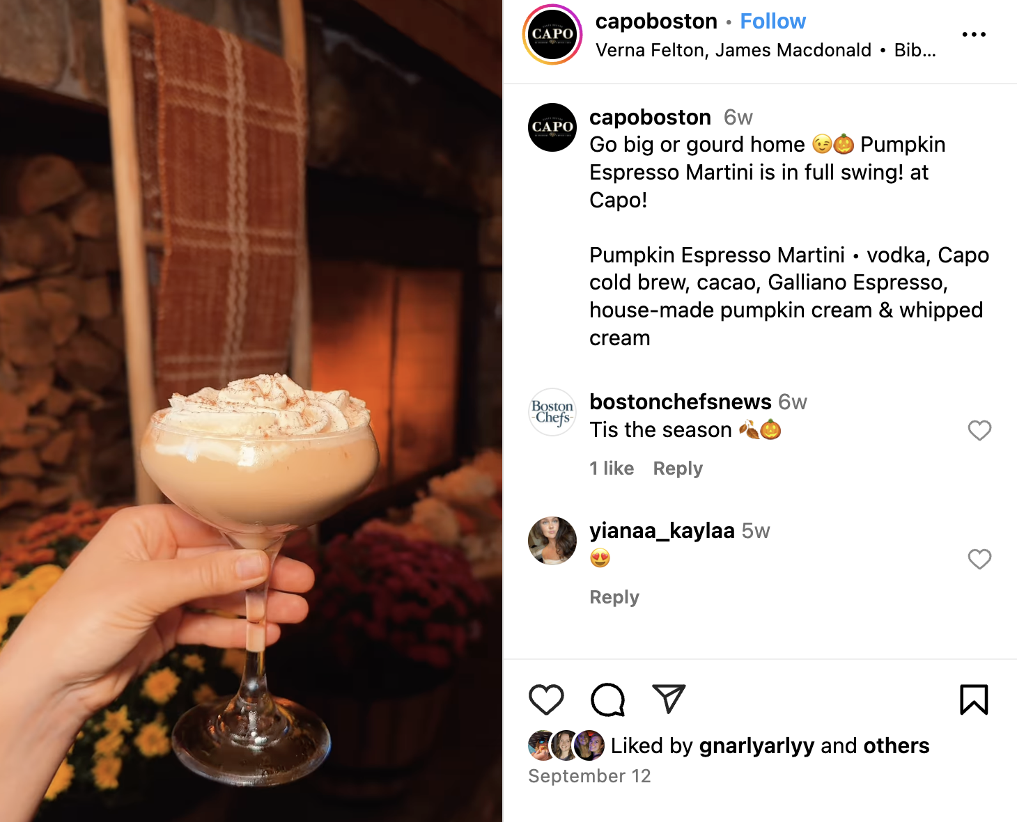Open capoboston avatar beside caption
Image resolution: width=1017 pixels, height=822 pixels.
click(x=552, y=127)
